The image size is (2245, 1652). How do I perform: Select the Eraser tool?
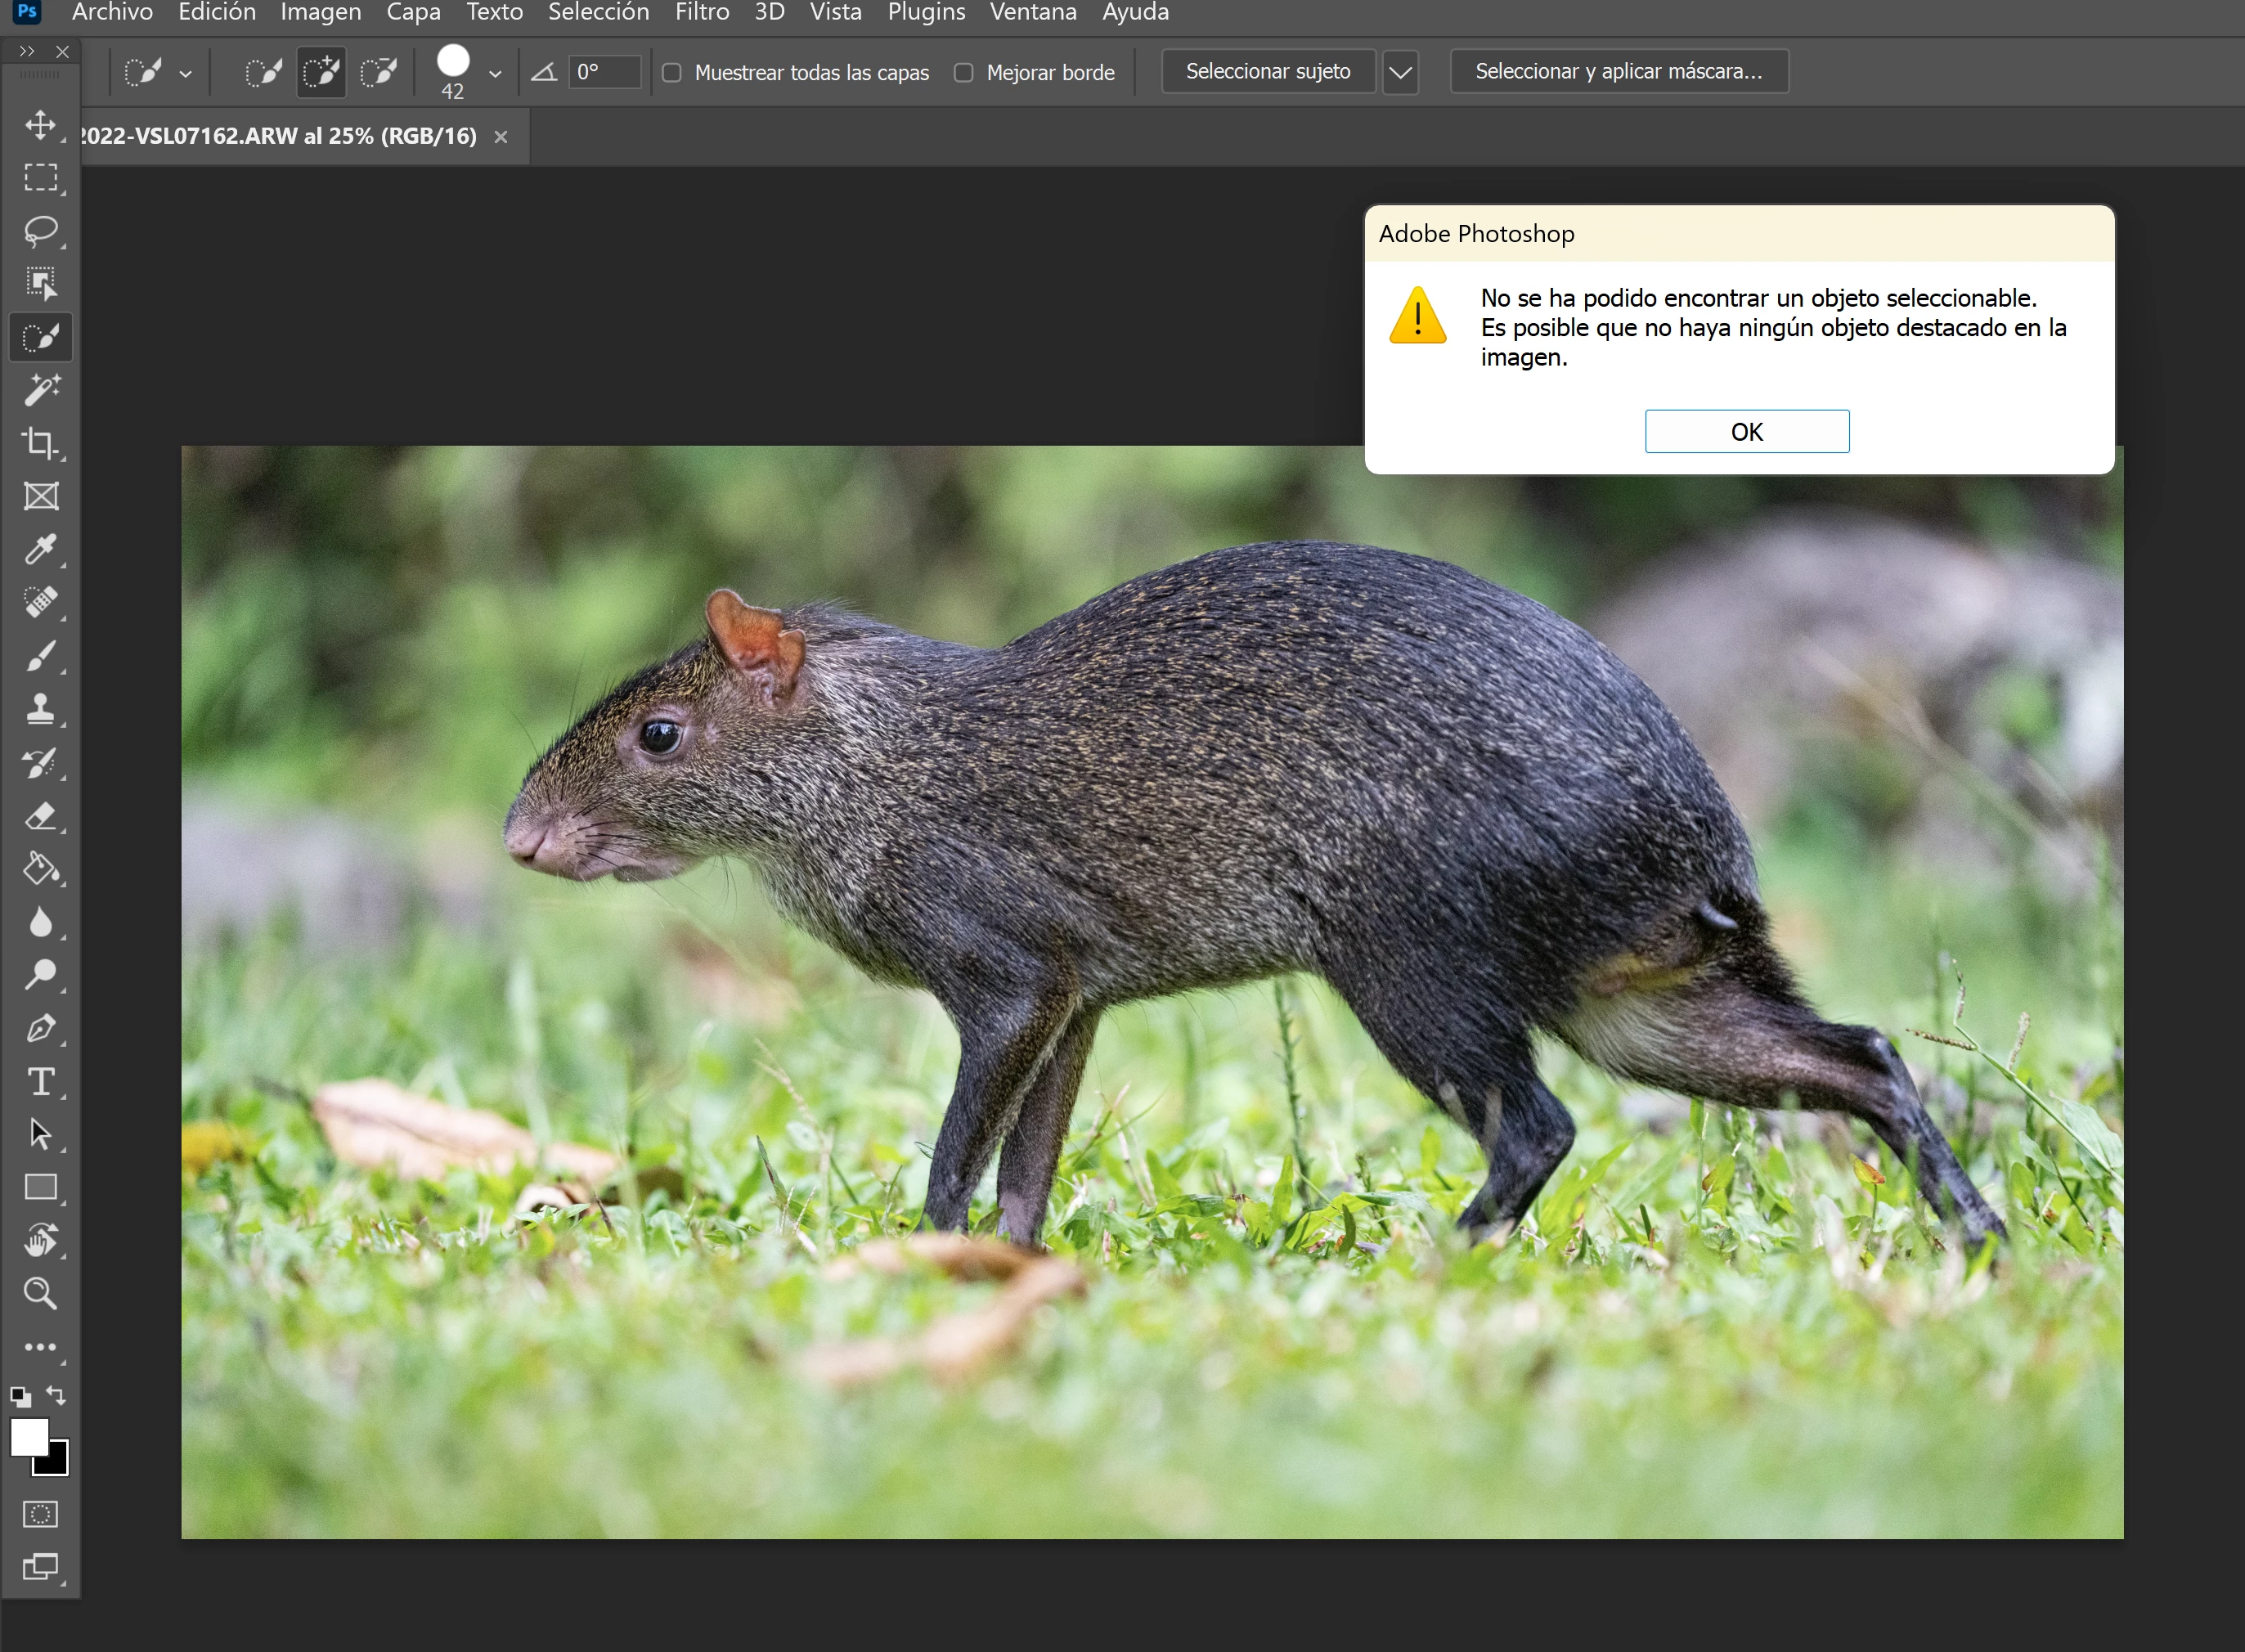click(x=40, y=816)
